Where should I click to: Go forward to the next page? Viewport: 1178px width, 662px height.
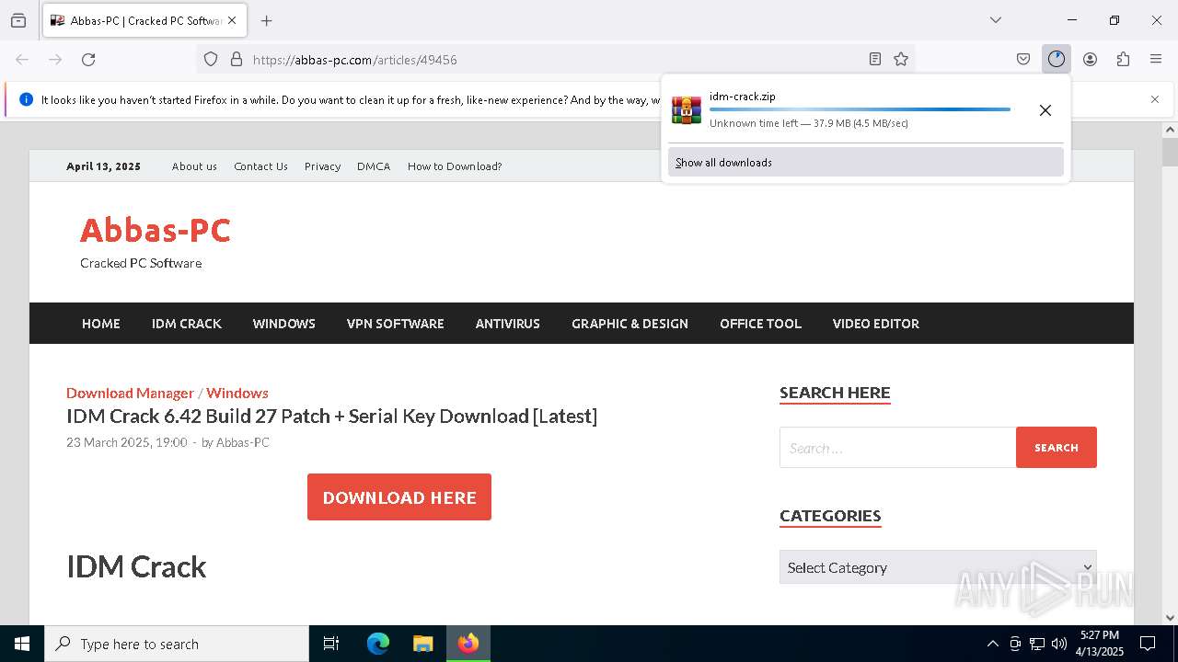[55, 59]
